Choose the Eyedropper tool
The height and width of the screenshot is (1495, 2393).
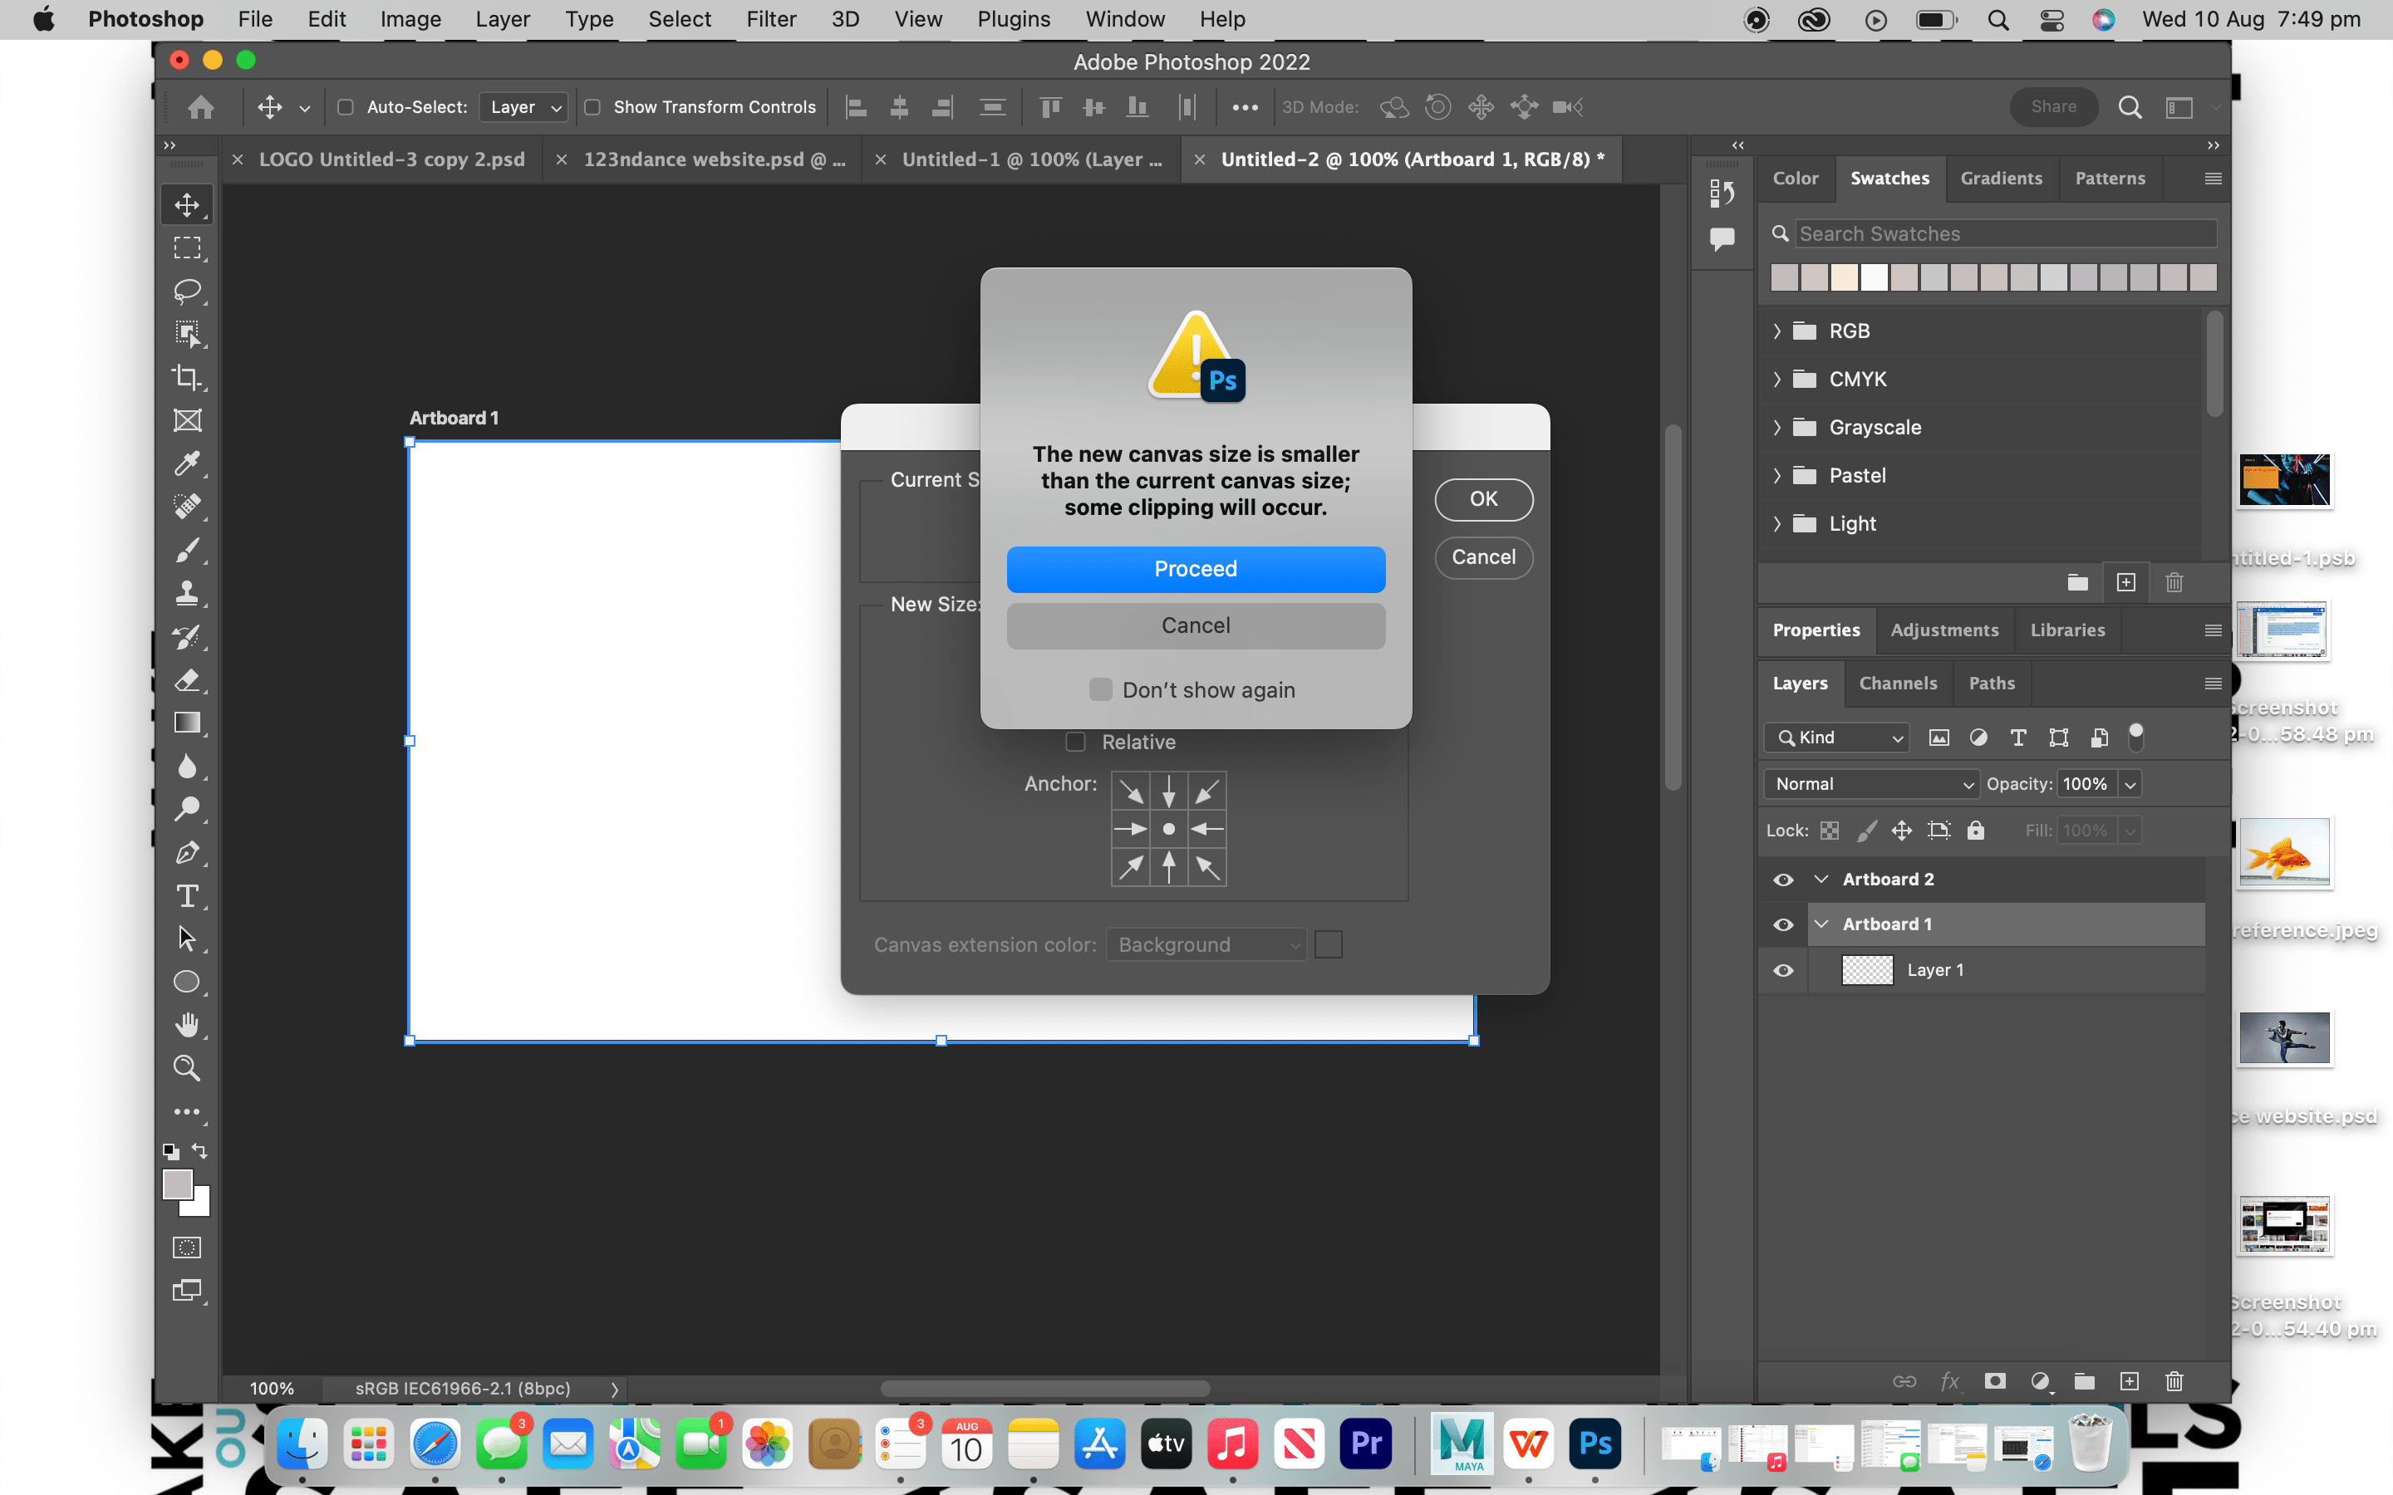187,463
